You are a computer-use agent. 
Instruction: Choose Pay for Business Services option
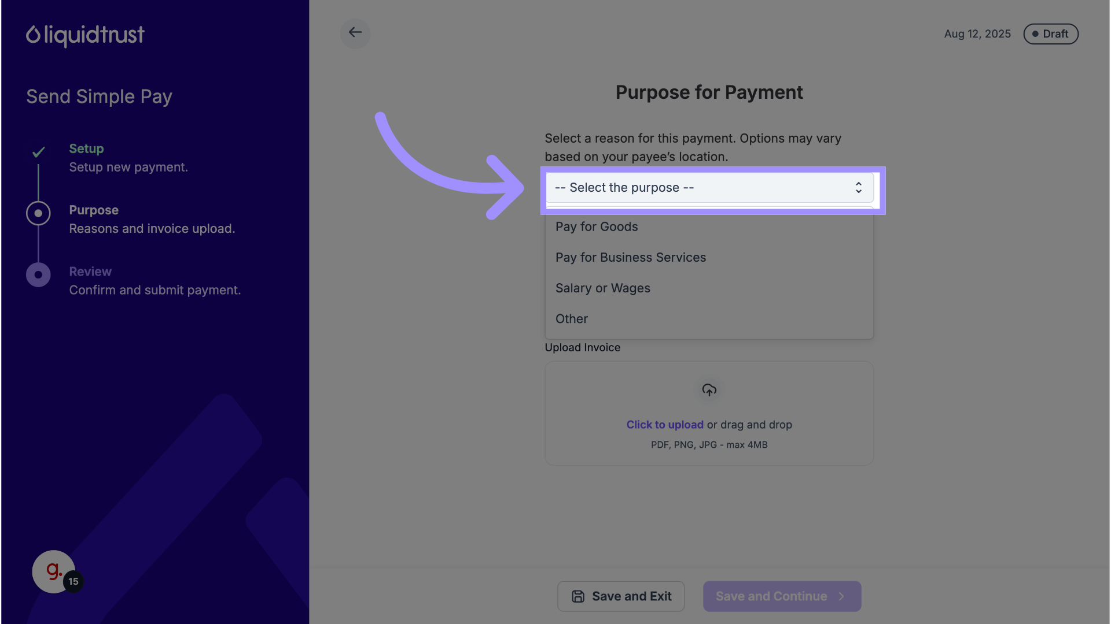(x=630, y=258)
